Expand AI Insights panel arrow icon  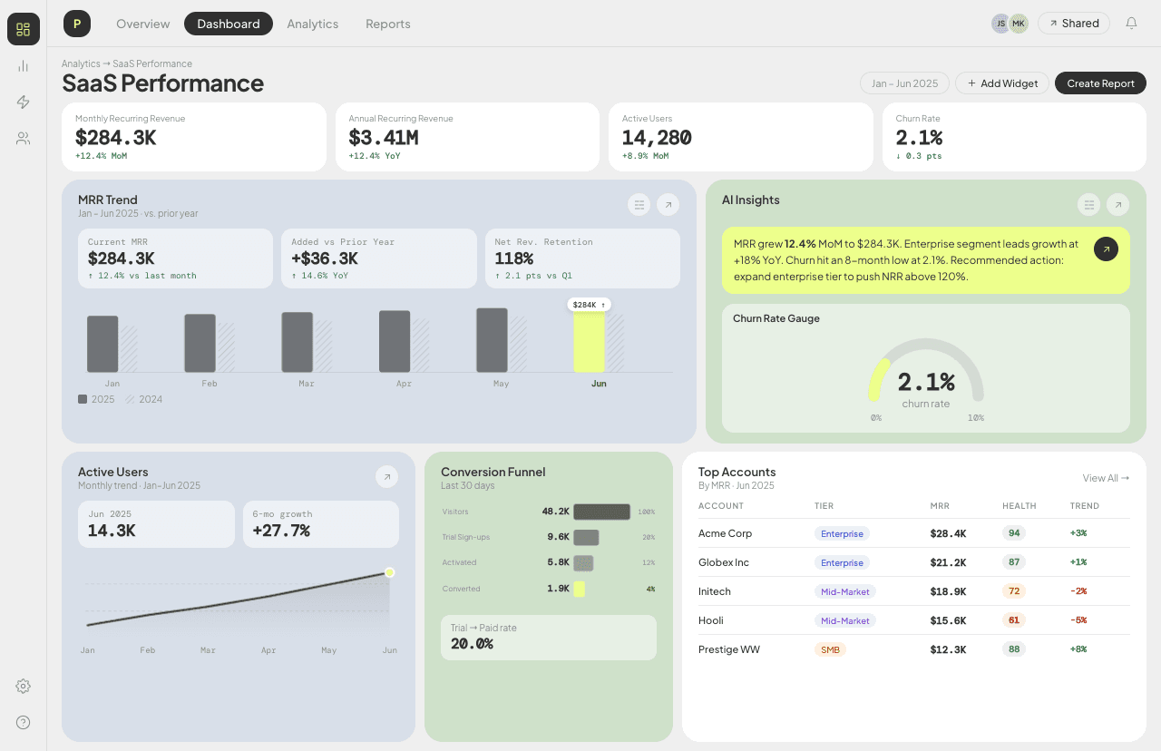[1117, 205]
